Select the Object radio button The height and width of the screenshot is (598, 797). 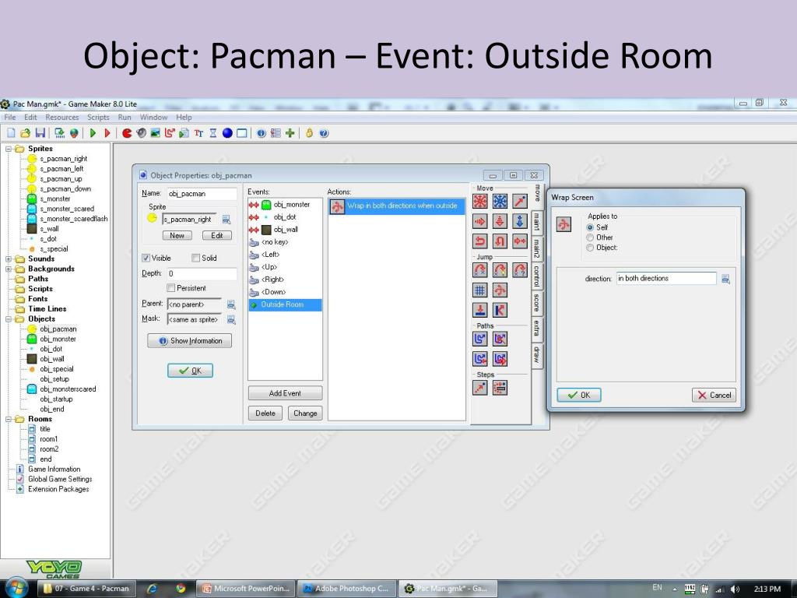pyautogui.click(x=590, y=248)
